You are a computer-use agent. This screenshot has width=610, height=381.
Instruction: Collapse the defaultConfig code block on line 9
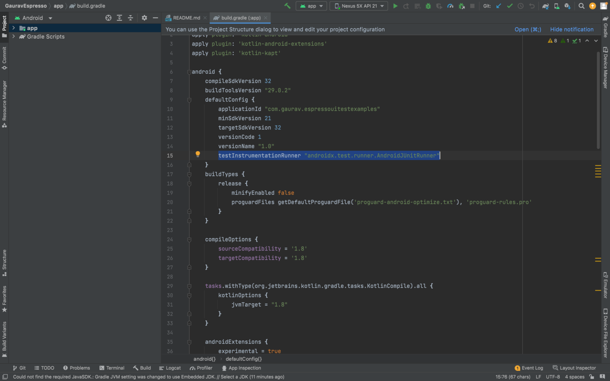[x=189, y=100]
